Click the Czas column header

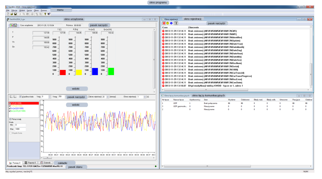(x=175, y=27)
